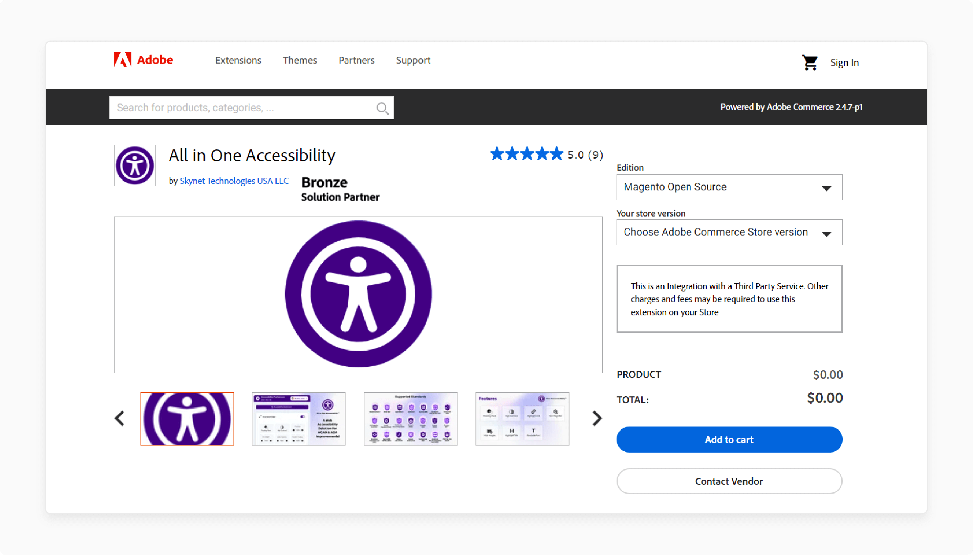Click Powered by Adobe Commerce 2.4.7-p1 text
The image size is (973, 555).
(x=791, y=107)
